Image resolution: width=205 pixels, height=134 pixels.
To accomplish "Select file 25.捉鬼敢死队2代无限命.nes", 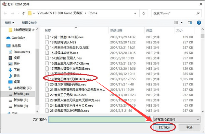I will [69, 111].
